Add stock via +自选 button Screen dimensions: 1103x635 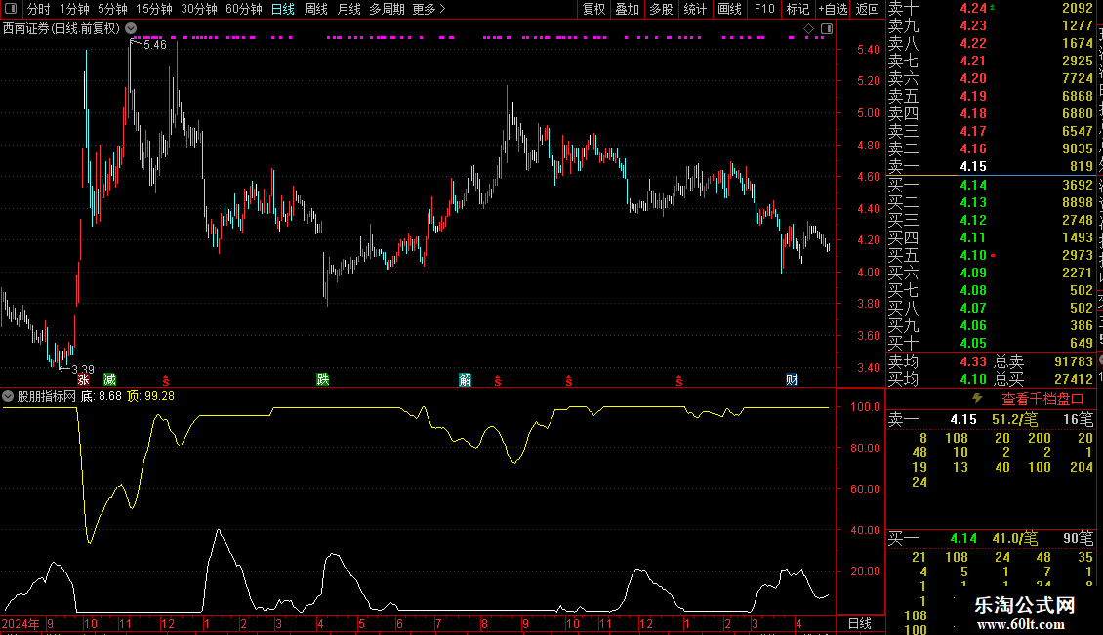[x=834, y=9]
